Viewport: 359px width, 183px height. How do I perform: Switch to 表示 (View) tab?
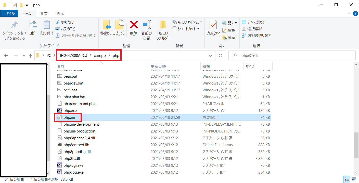click(x=60, y=13)
